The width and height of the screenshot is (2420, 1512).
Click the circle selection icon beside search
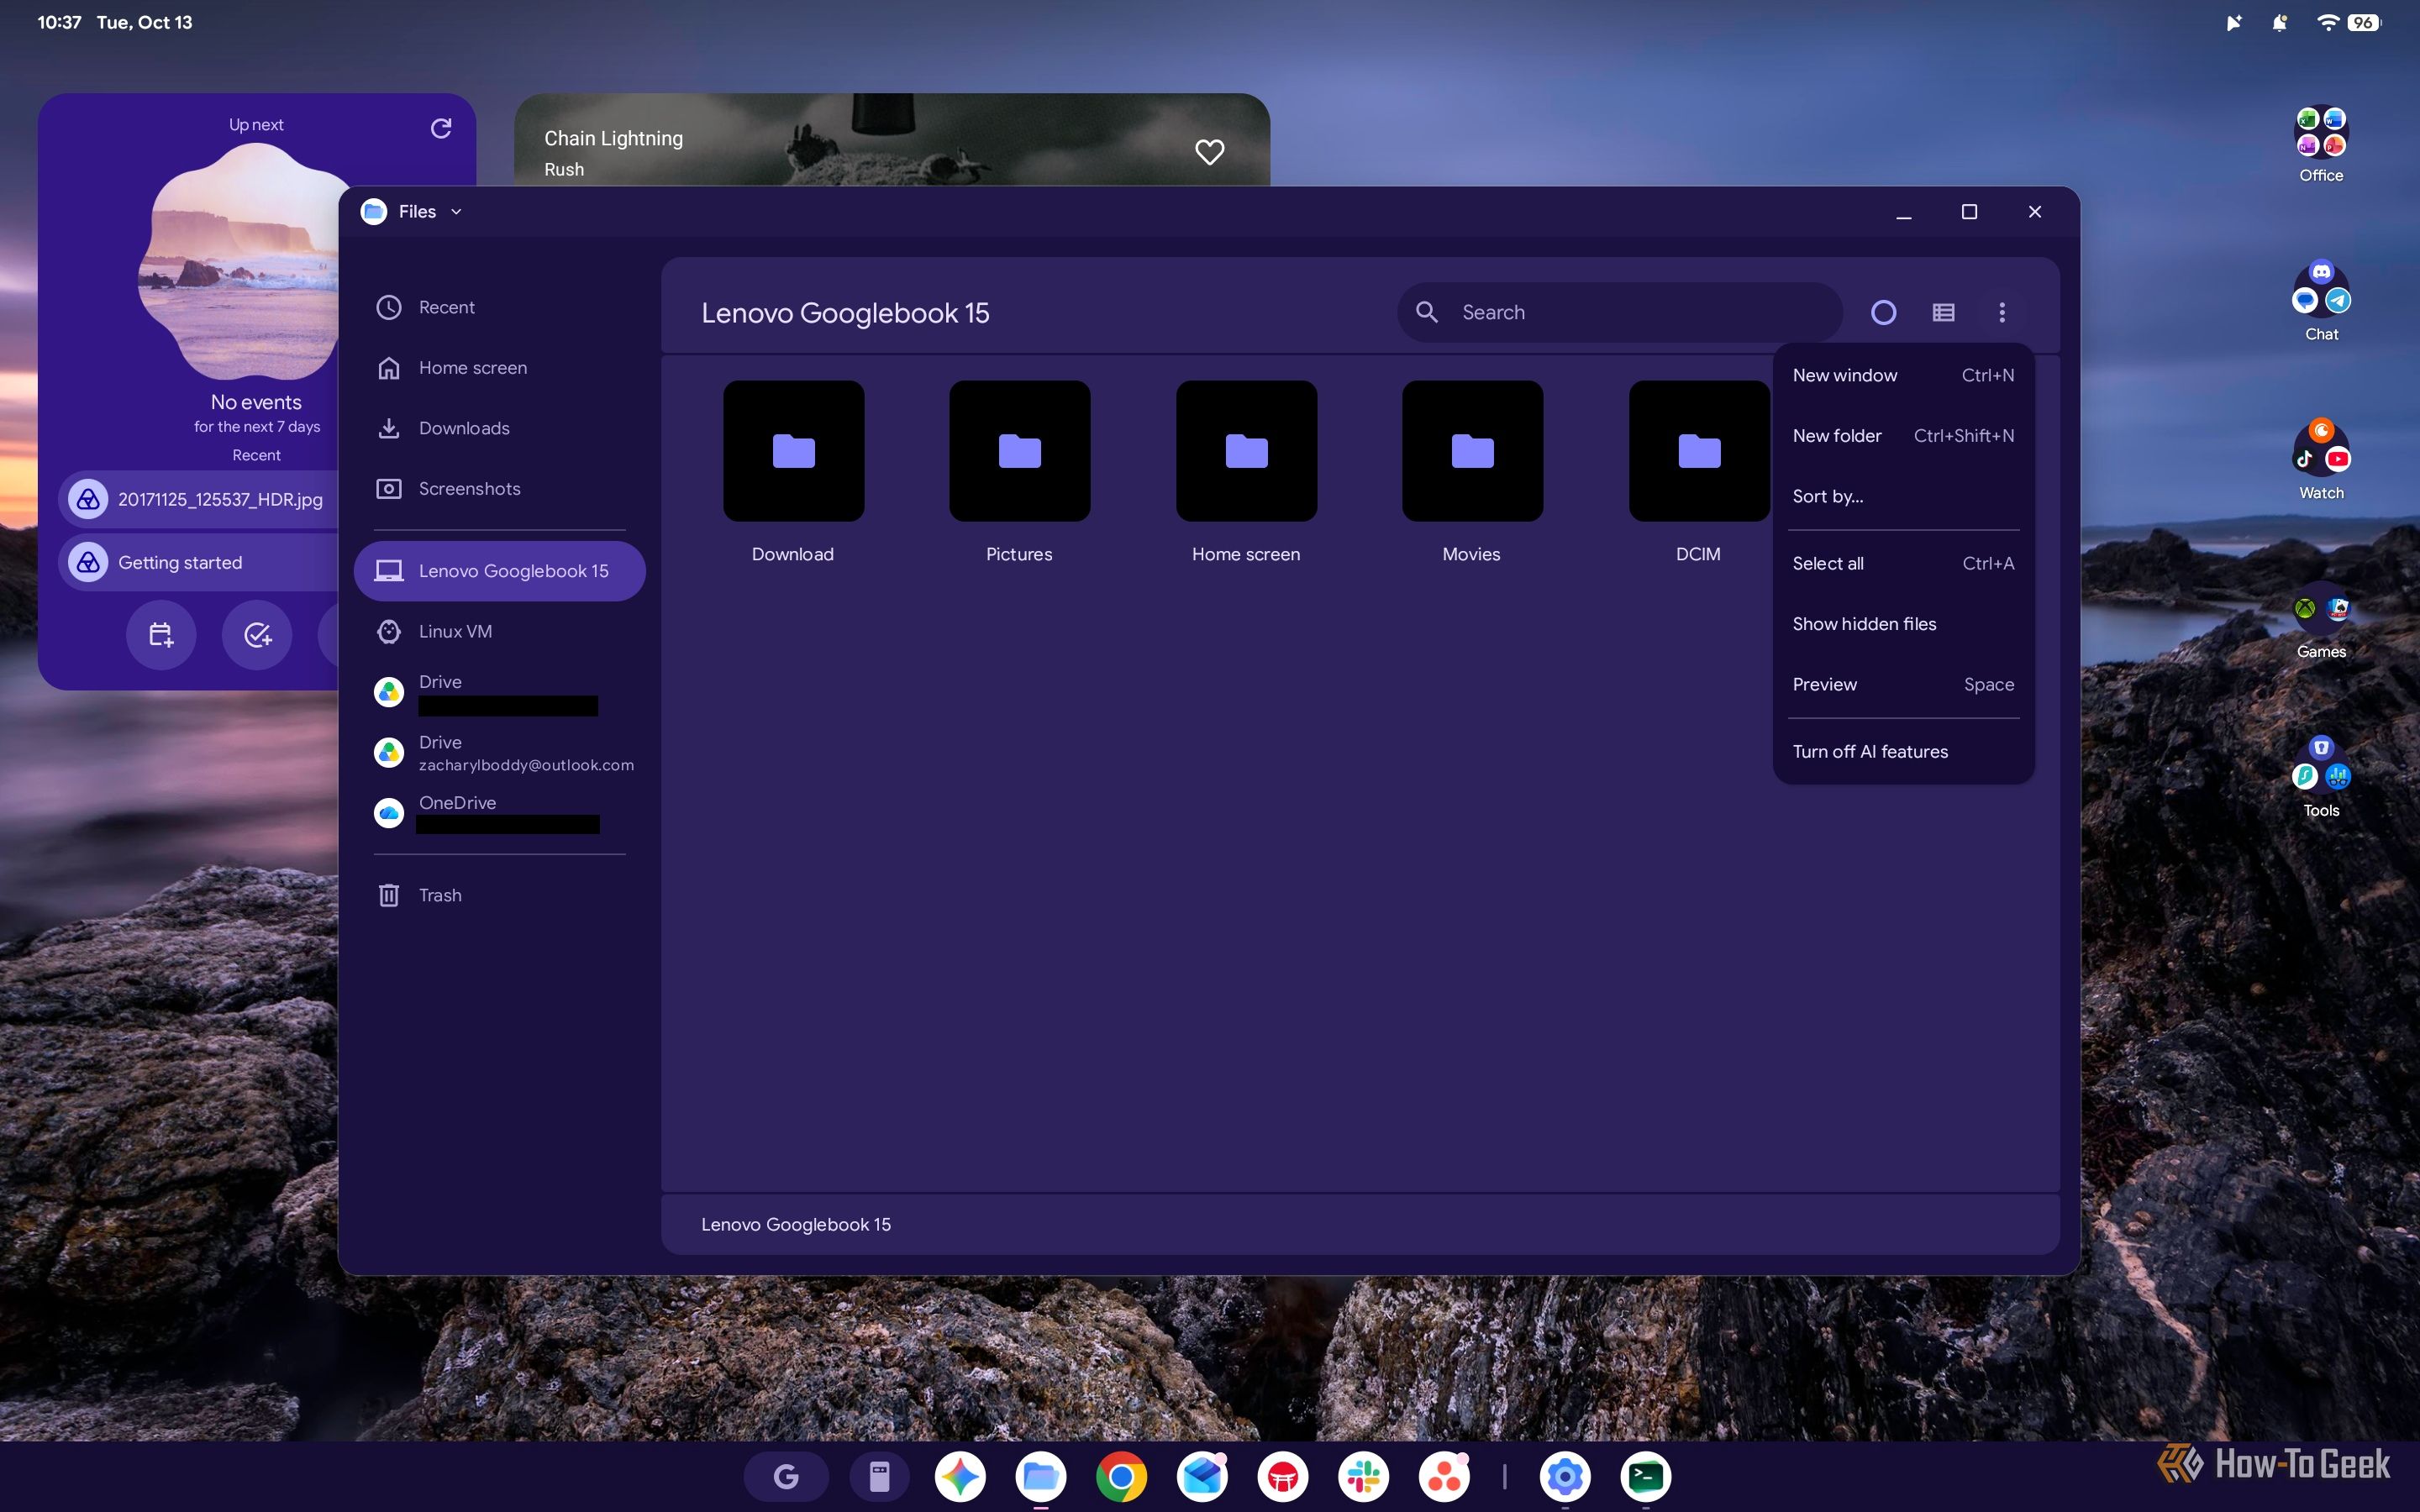(1883, 313)
